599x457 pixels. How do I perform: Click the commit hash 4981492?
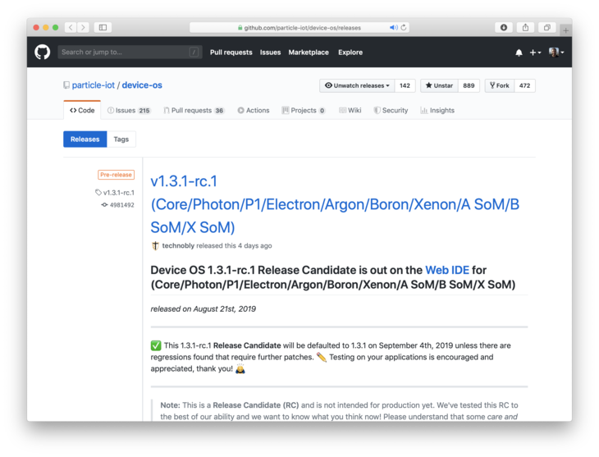pos(121,205)
